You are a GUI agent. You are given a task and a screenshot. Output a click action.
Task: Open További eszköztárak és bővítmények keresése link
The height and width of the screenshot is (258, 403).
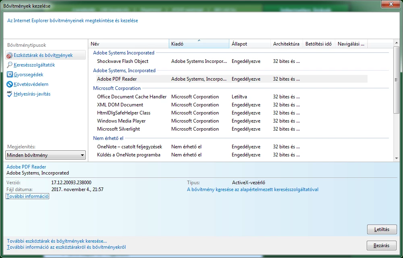57,241
